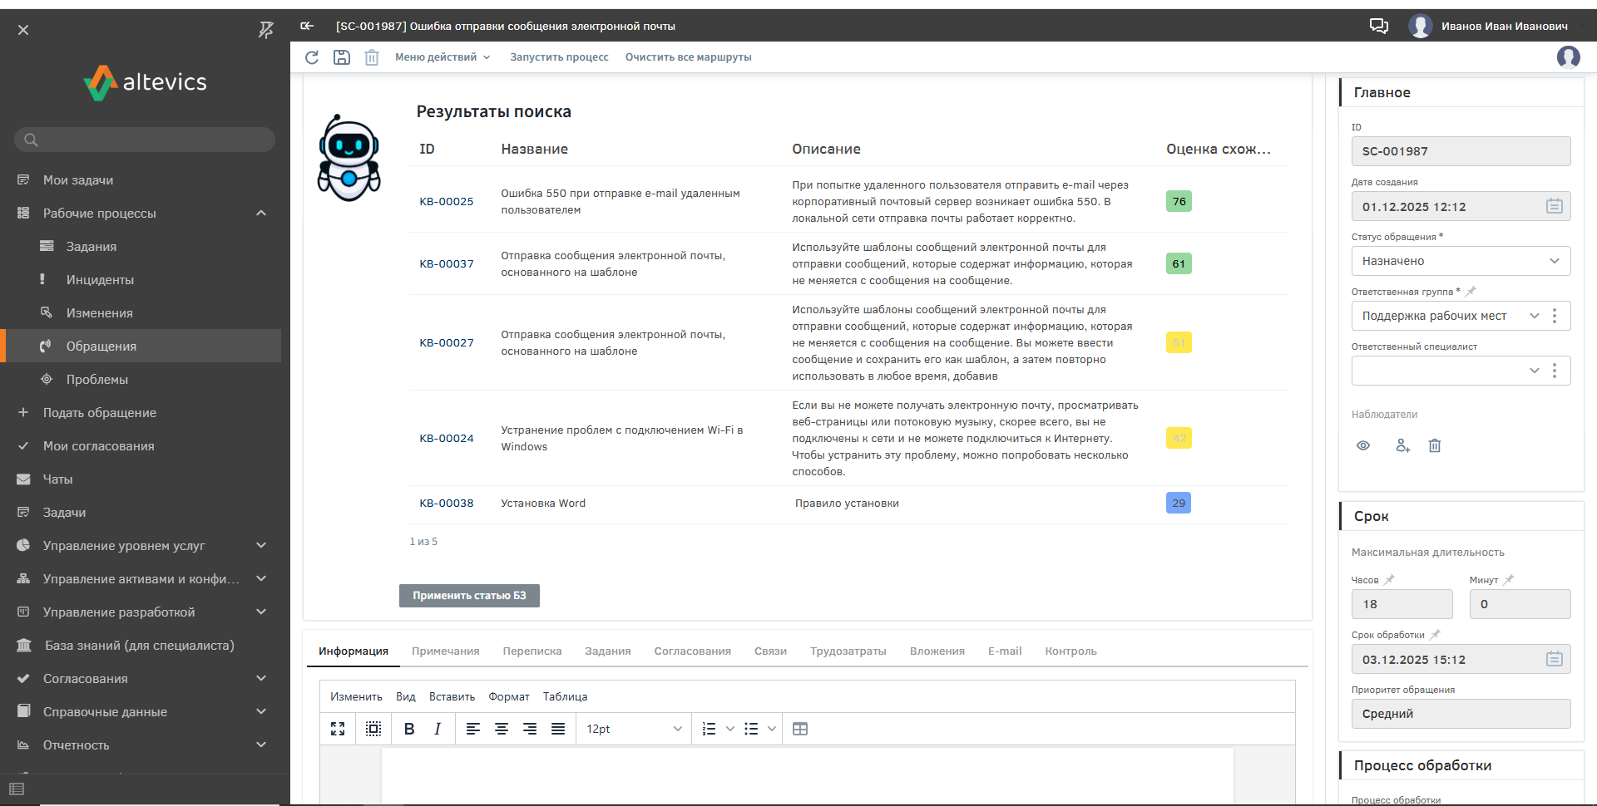Viewport: 1597px width, 806px height.
Task: Click the add observer person icon
Action: [x=1402, y=445]
